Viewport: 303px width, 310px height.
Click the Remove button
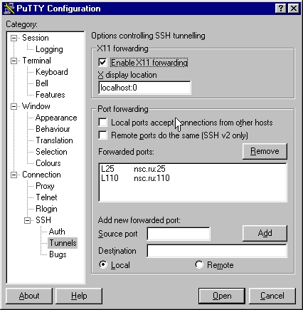(265, 151)
